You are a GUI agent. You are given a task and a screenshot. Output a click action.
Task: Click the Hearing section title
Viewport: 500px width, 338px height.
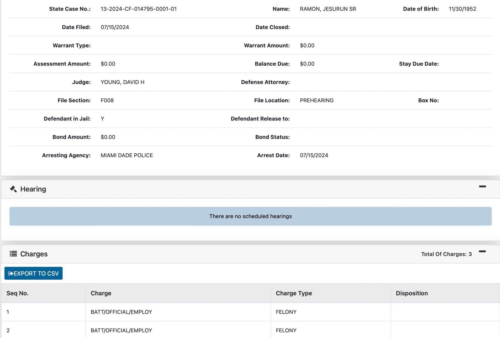[33, 189]
